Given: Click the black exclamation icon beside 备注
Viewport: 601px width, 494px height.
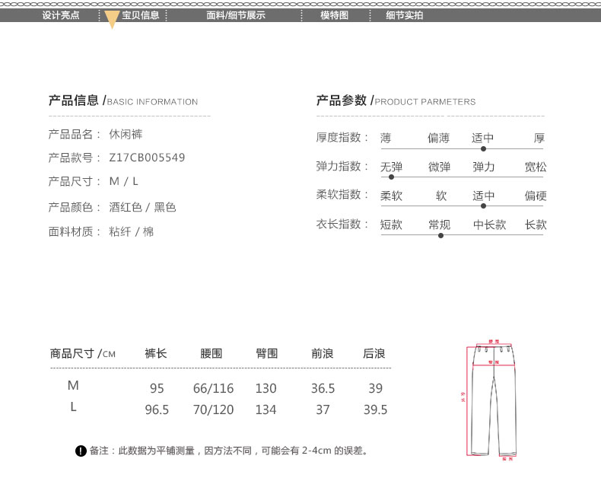Looking at the screenshot, I should (81, 451).
